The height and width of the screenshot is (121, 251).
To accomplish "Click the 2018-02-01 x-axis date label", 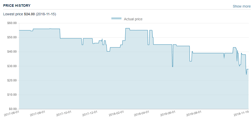I will click(x=116, y=113).
